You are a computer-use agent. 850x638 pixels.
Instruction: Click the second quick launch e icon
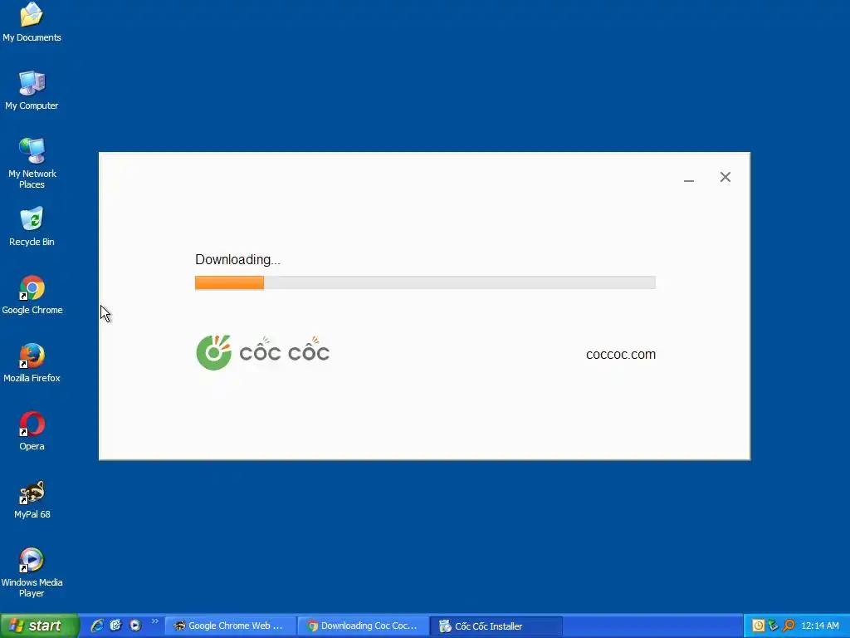[x=115, y=626]
